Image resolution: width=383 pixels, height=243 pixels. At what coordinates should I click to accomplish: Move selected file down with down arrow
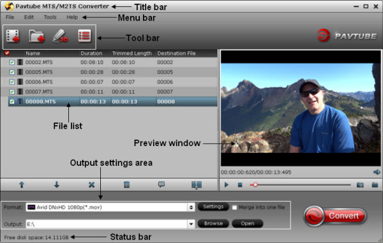click(x=57, y=185)
